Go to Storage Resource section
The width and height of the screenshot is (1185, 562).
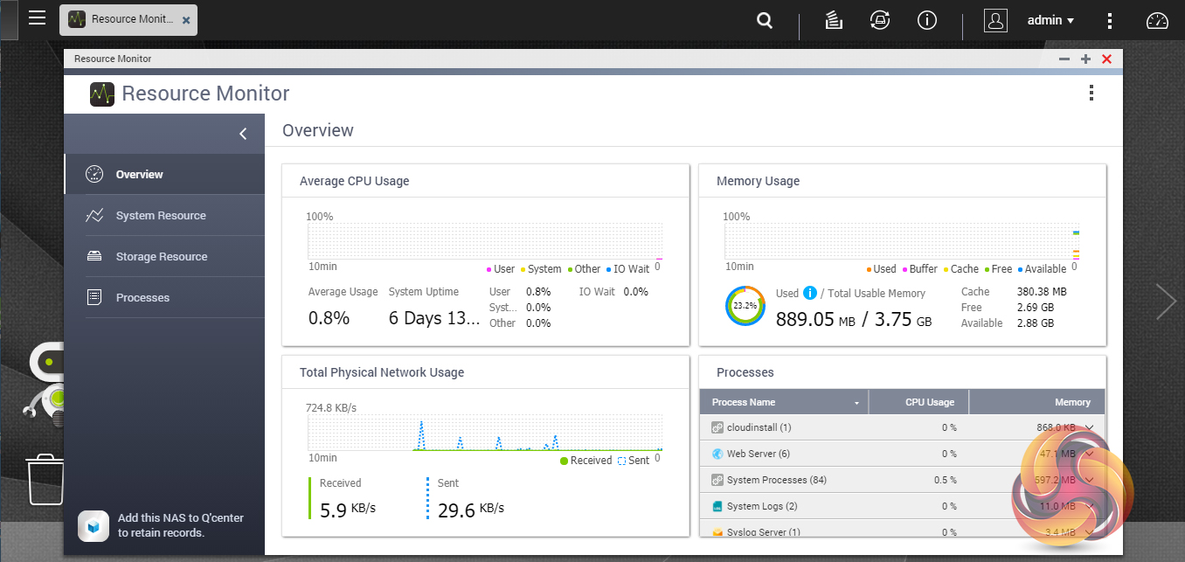pos(162,257)
